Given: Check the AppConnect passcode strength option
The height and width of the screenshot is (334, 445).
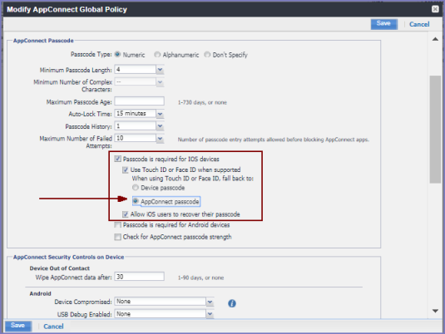Looking at the screenshot, I should [117, 237].
